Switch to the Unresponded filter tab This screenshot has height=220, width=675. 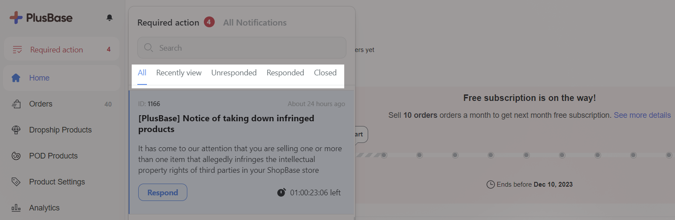(234, 73)
